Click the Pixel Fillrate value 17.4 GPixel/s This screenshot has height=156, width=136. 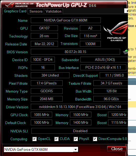(x=47, y=83)
